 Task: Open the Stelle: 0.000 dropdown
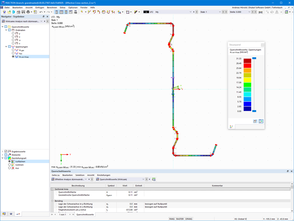click(x=249, y=12)
